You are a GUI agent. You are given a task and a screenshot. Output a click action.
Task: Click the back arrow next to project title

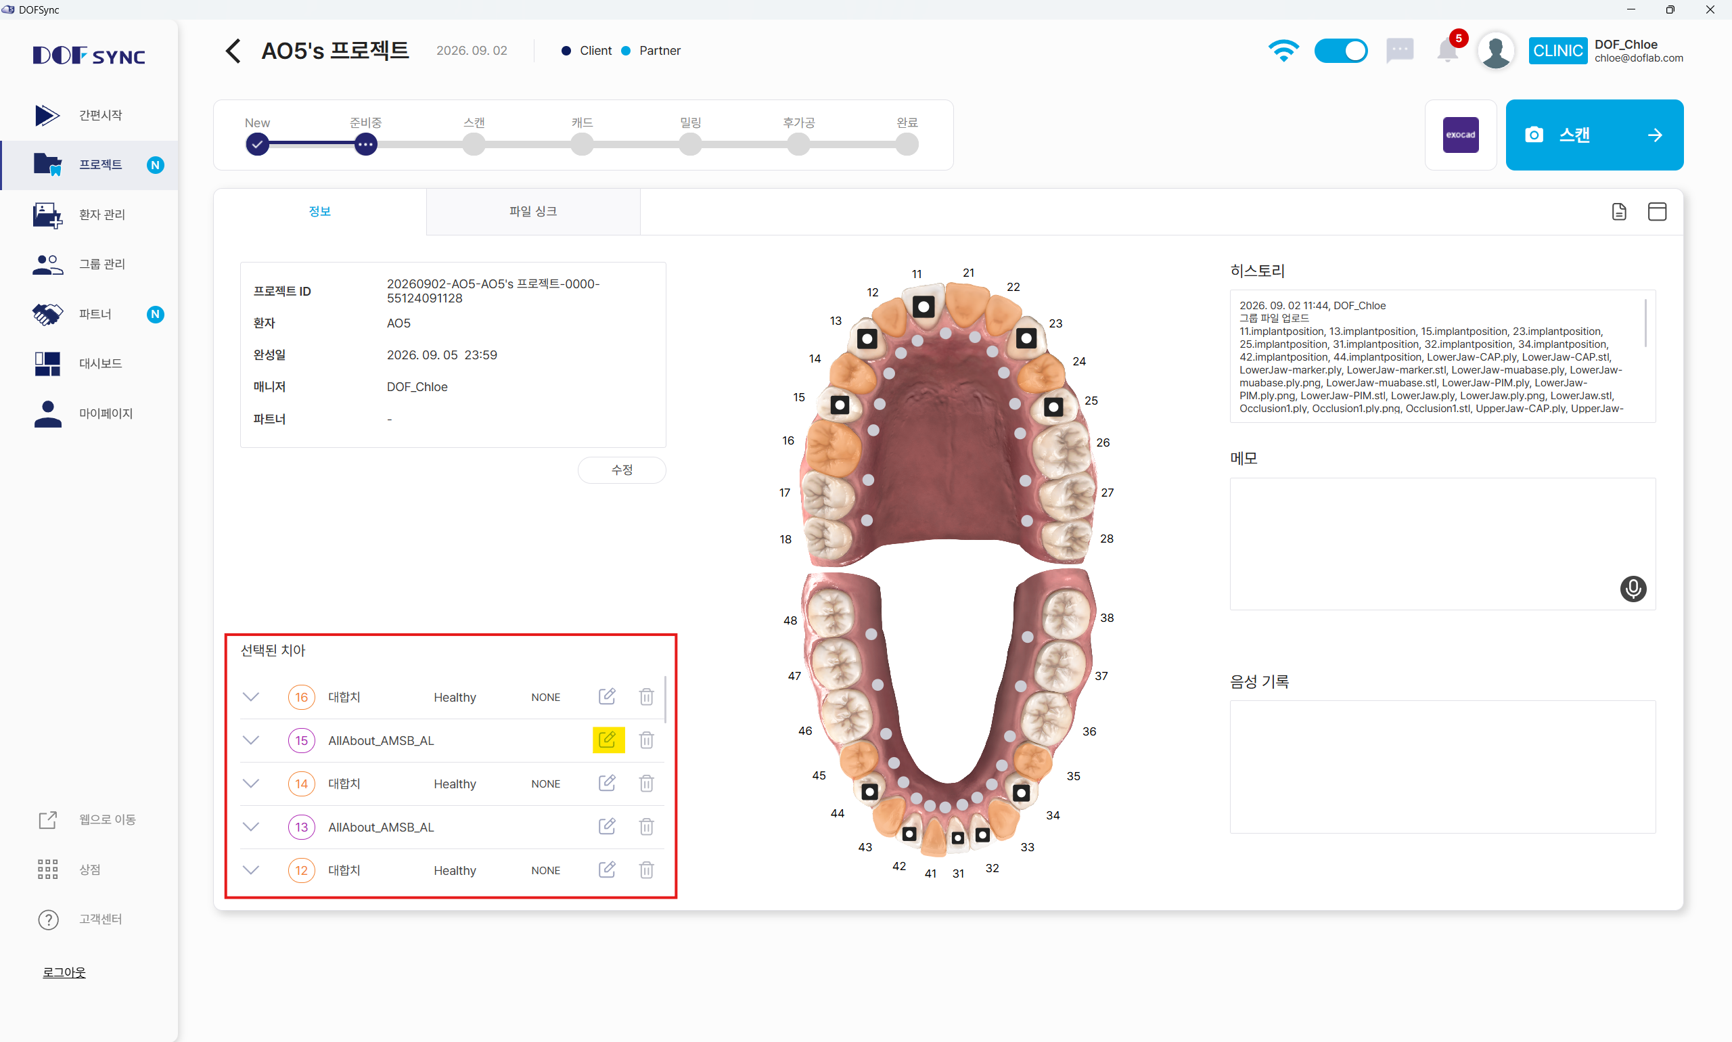[234, 51]
